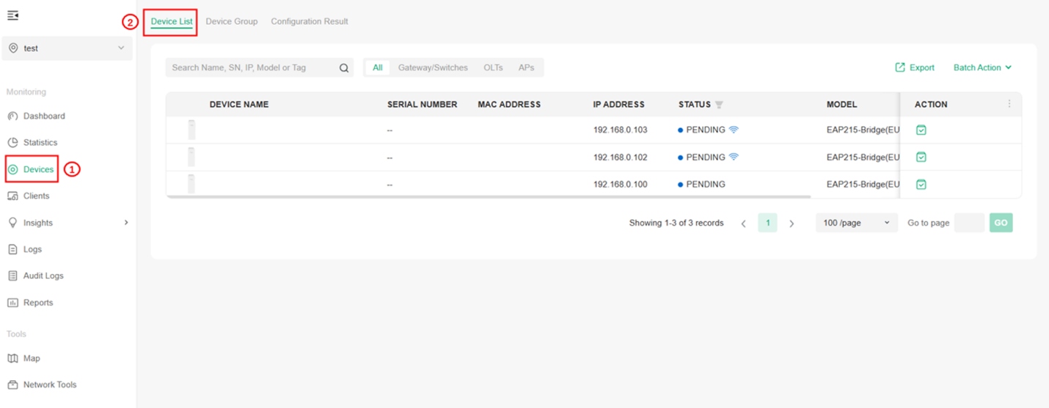Filter device list by OLTs

pyautogui.click(x=493, y=67)
